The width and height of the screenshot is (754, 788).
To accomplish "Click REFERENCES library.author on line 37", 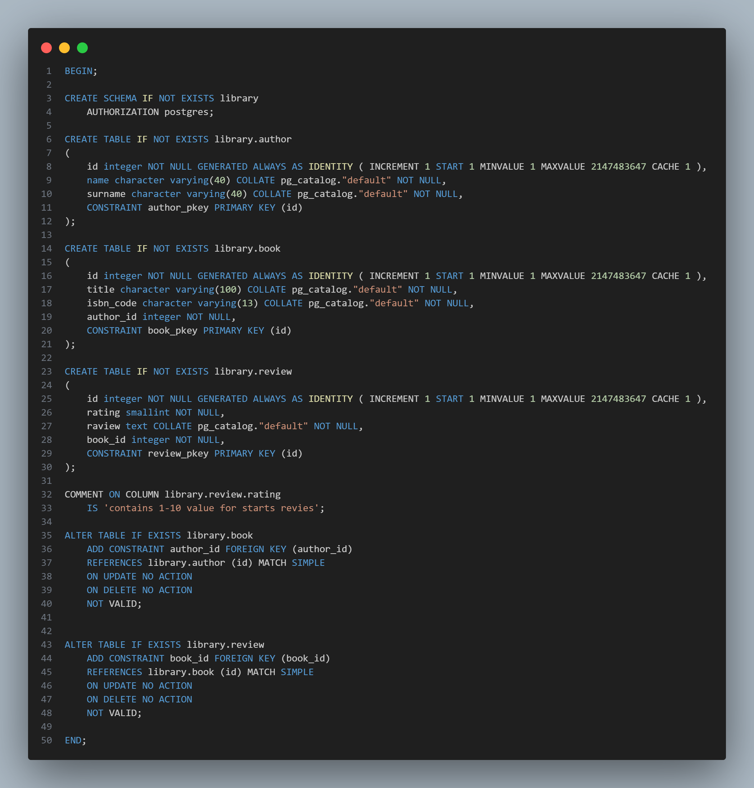I will [x=155, y=563].
